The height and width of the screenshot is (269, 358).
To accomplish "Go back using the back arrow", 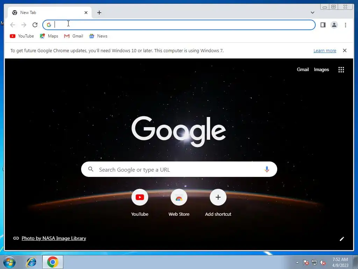I will click(x=13, y=25).
